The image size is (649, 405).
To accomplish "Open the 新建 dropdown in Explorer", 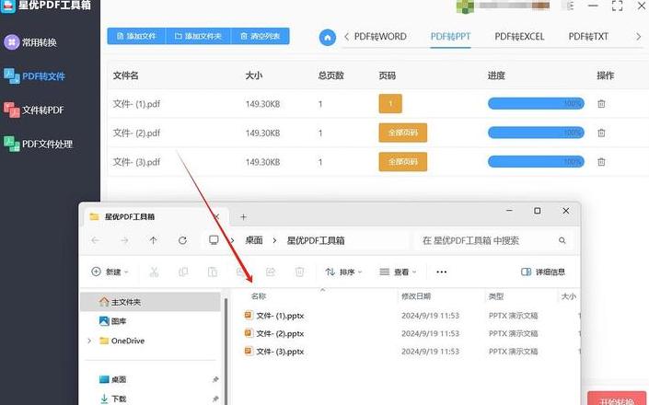I will pos(110,272).
